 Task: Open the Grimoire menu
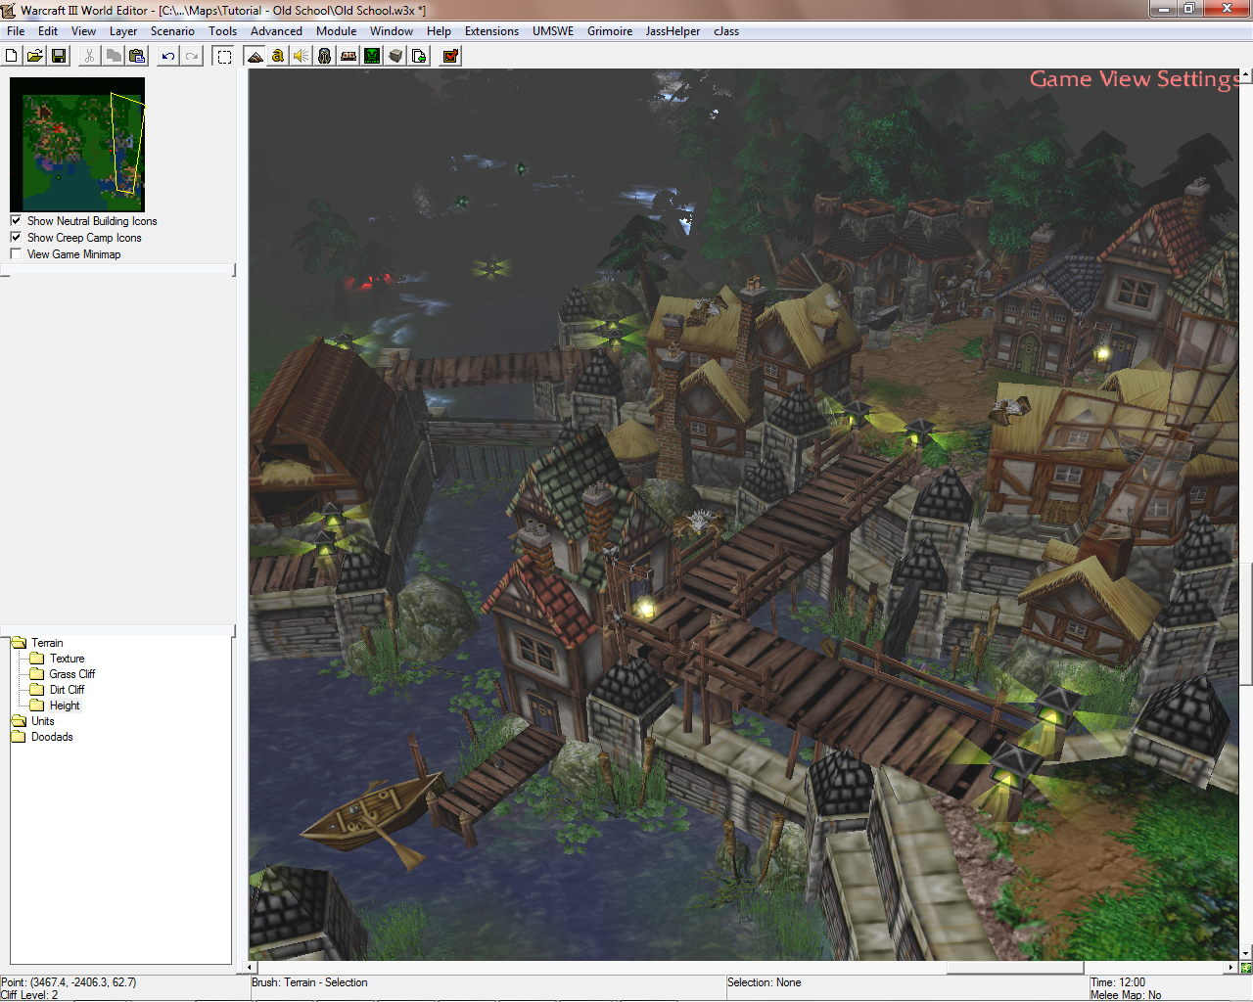point(610,31)
